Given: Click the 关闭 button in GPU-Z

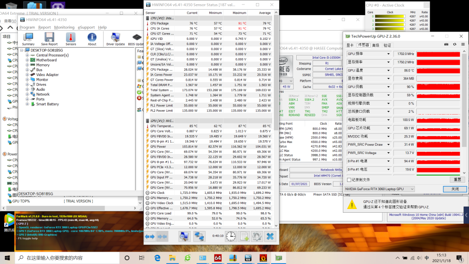Looking at the screenshot, I should point(454,189).
